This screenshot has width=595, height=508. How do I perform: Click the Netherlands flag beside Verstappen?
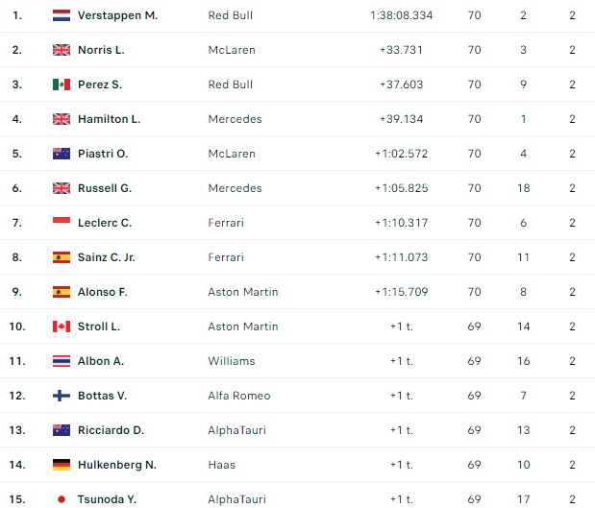click(x=62, y=15)
